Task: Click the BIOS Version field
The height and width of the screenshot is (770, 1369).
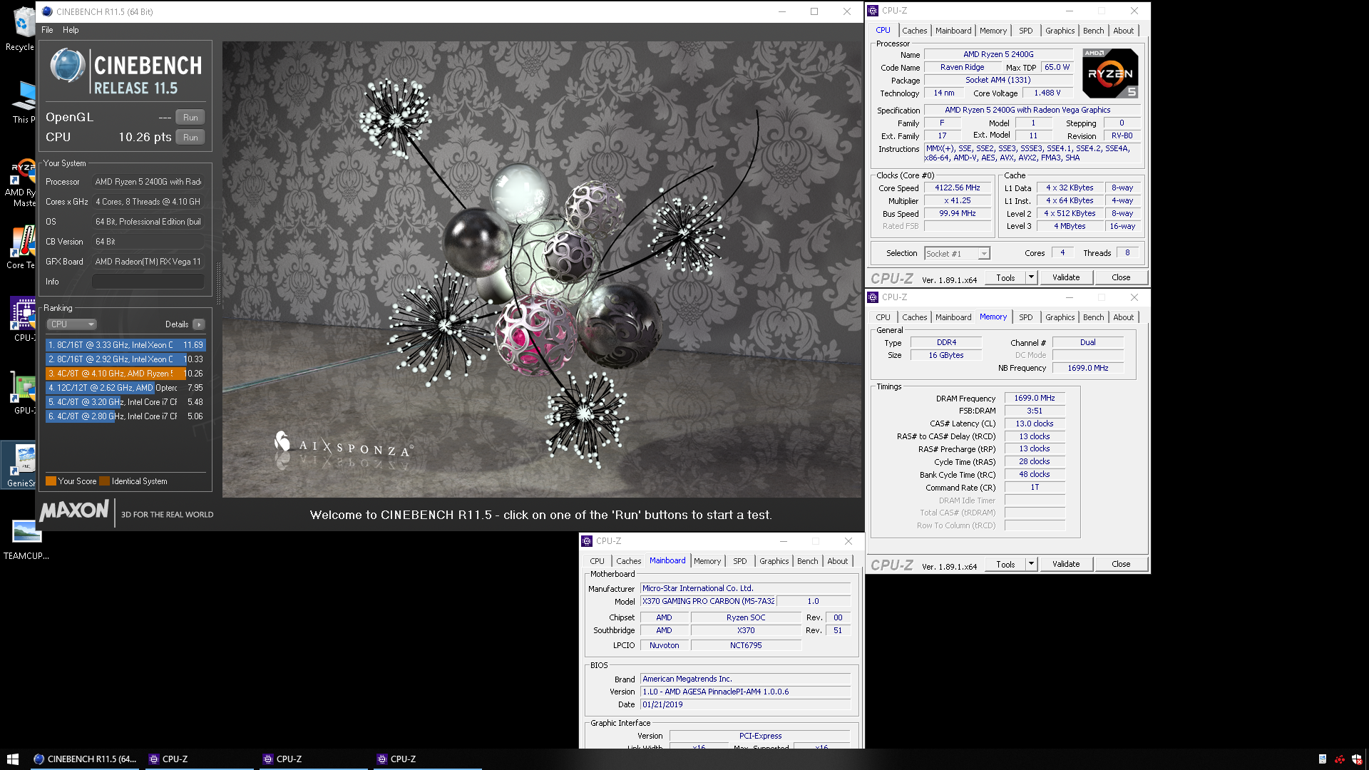Action: 745,692
